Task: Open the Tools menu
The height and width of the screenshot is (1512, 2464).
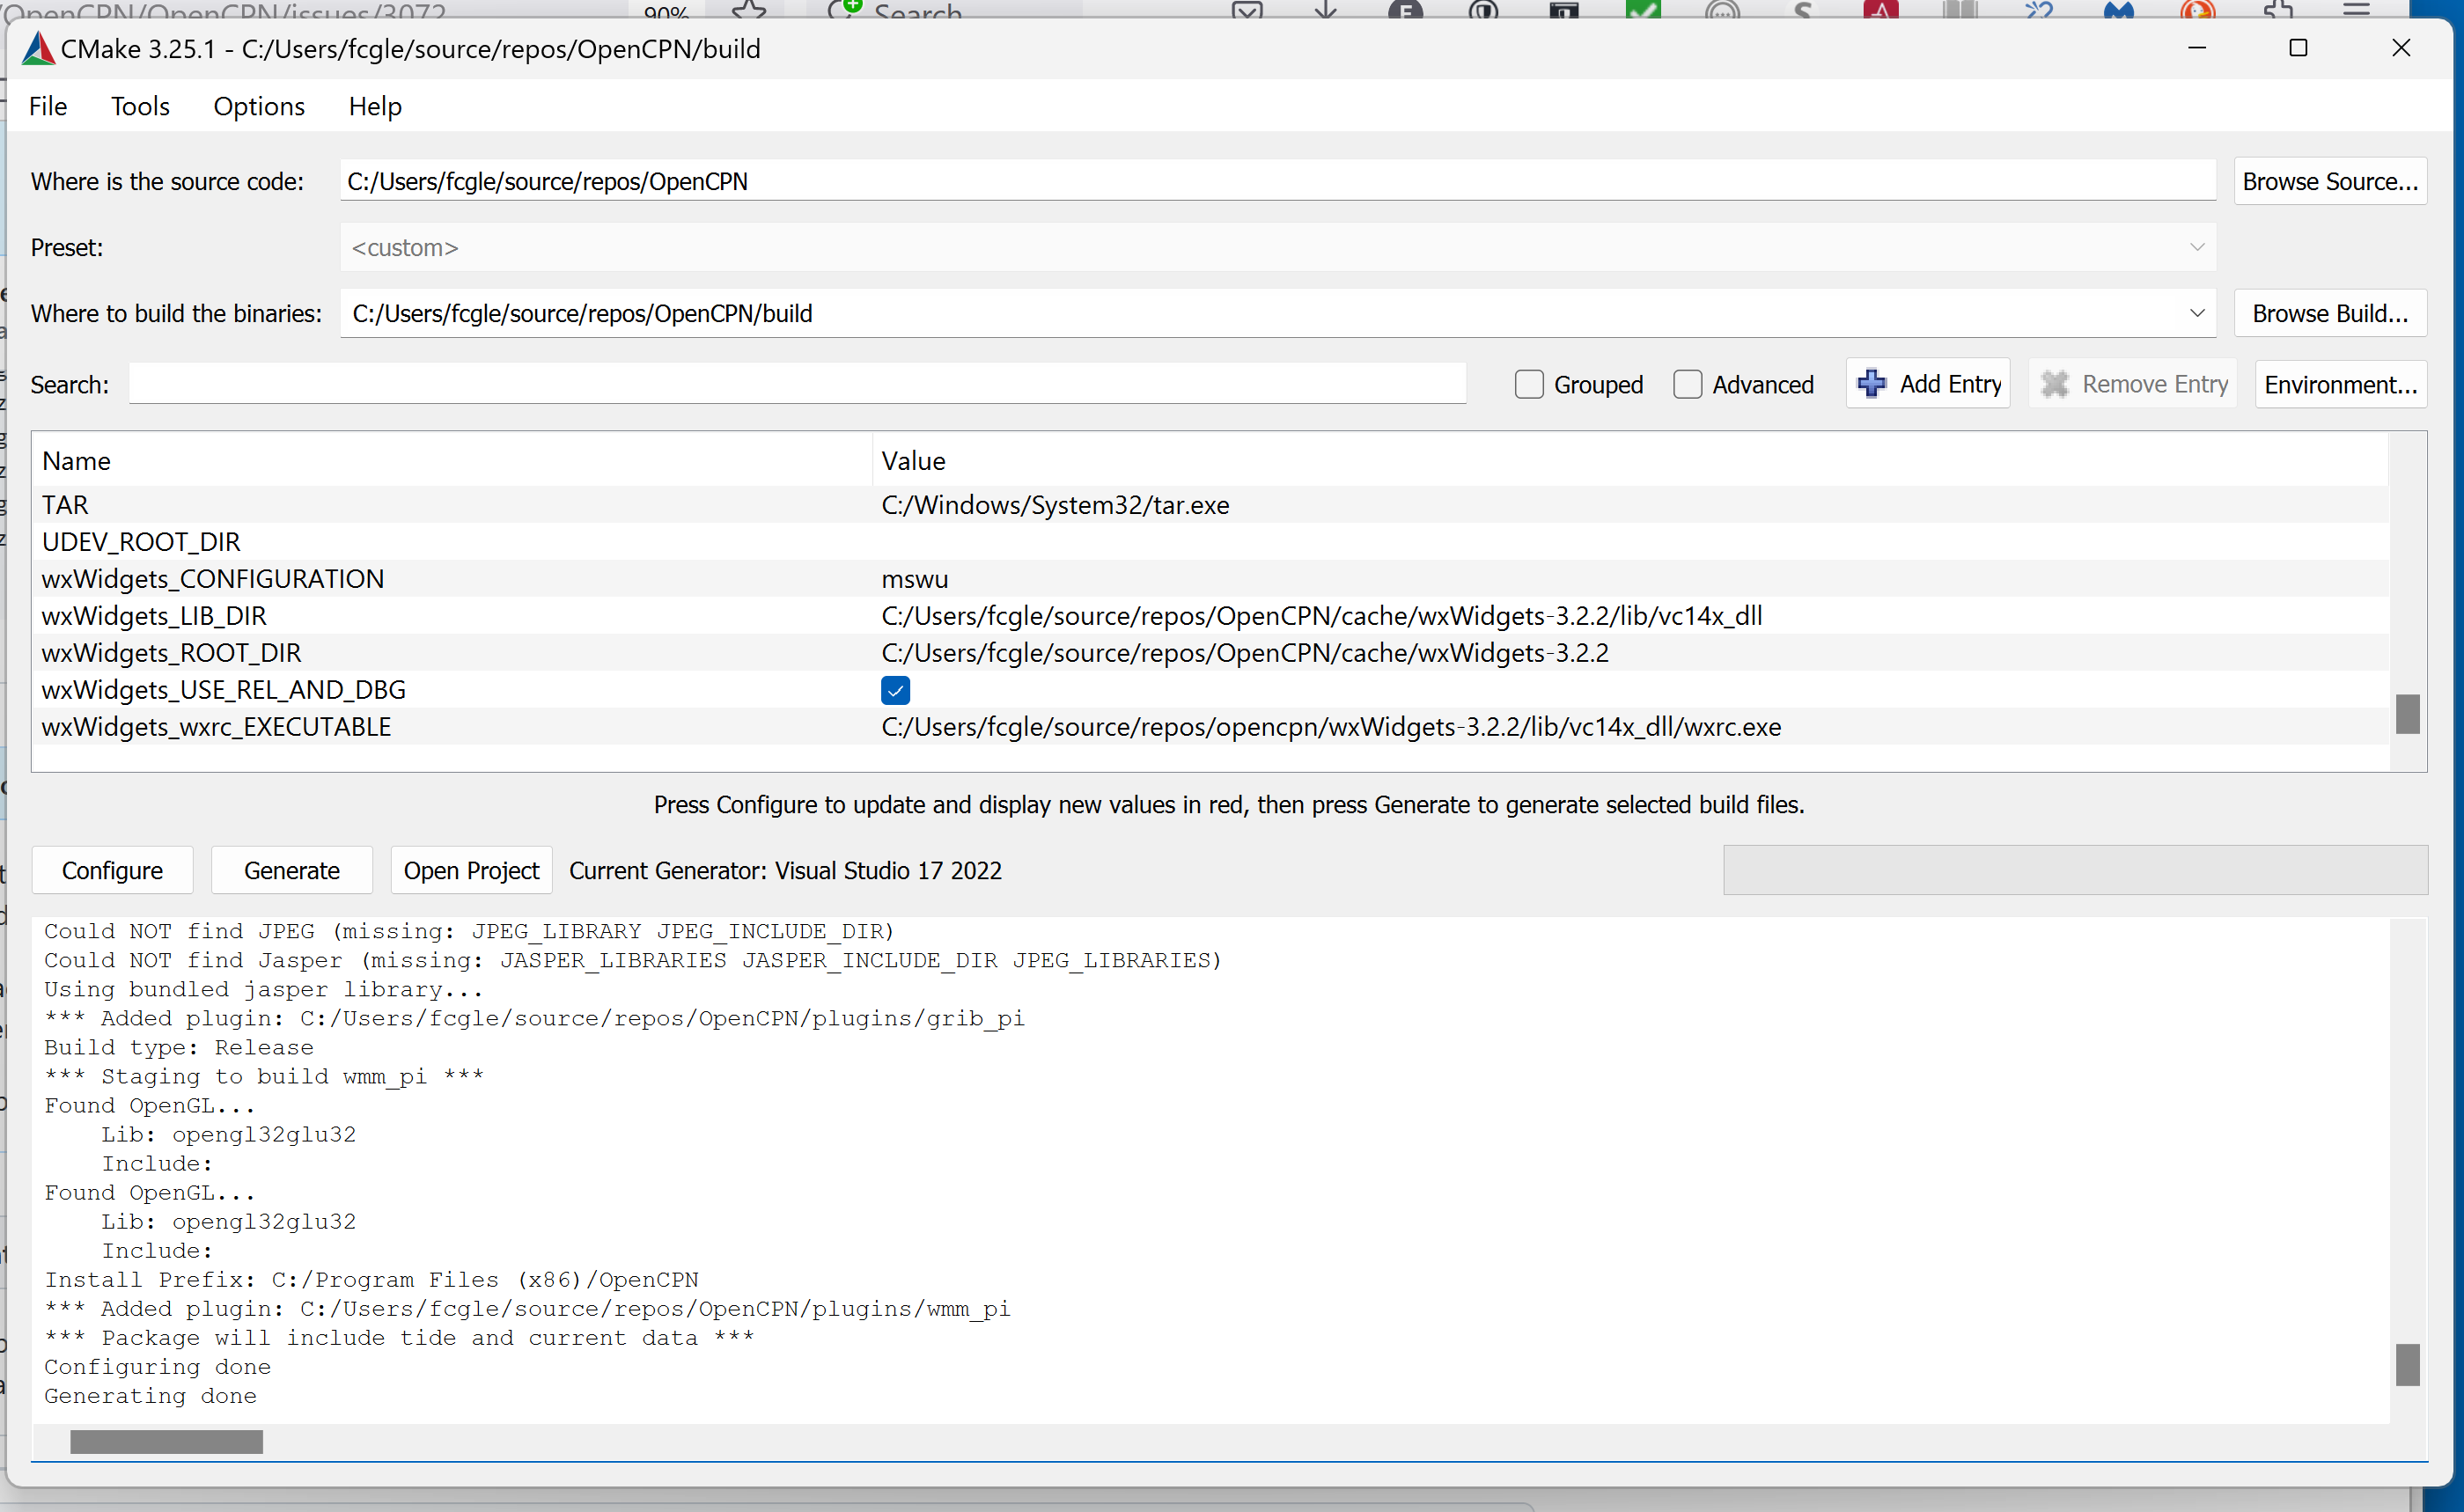Action: (140, 106)
